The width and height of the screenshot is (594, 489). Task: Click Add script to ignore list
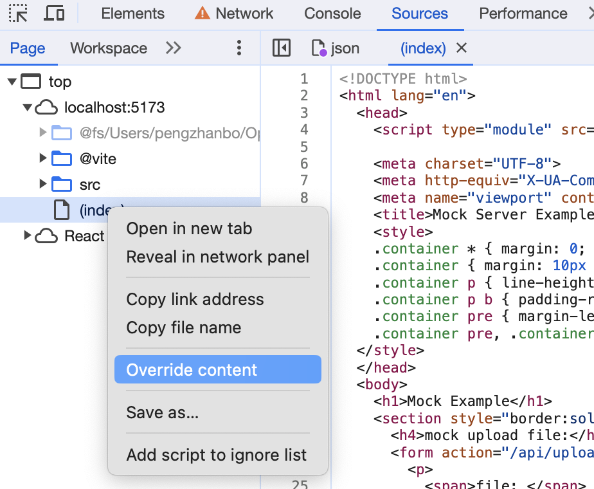(x=216, y=455)
